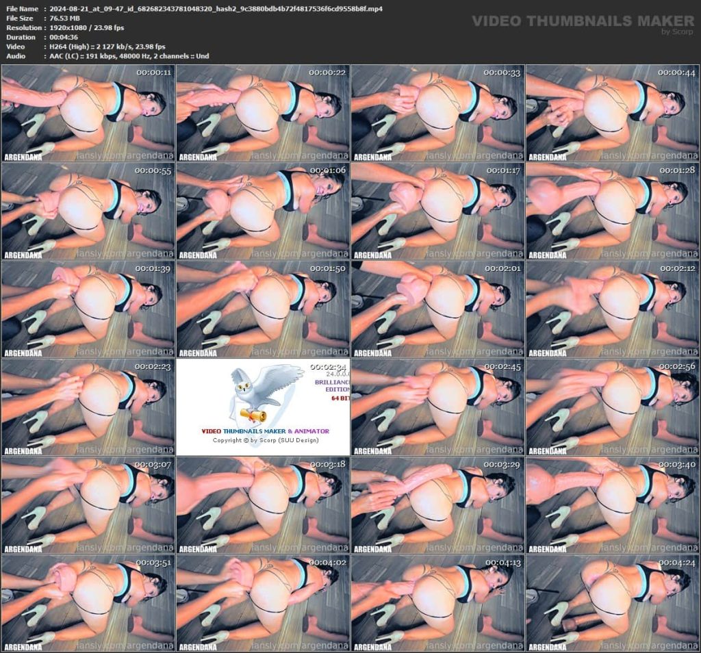Open the thumbnail timestamped 00:03:07
This screenshot has width=701, height=653.
pos(88,504)
